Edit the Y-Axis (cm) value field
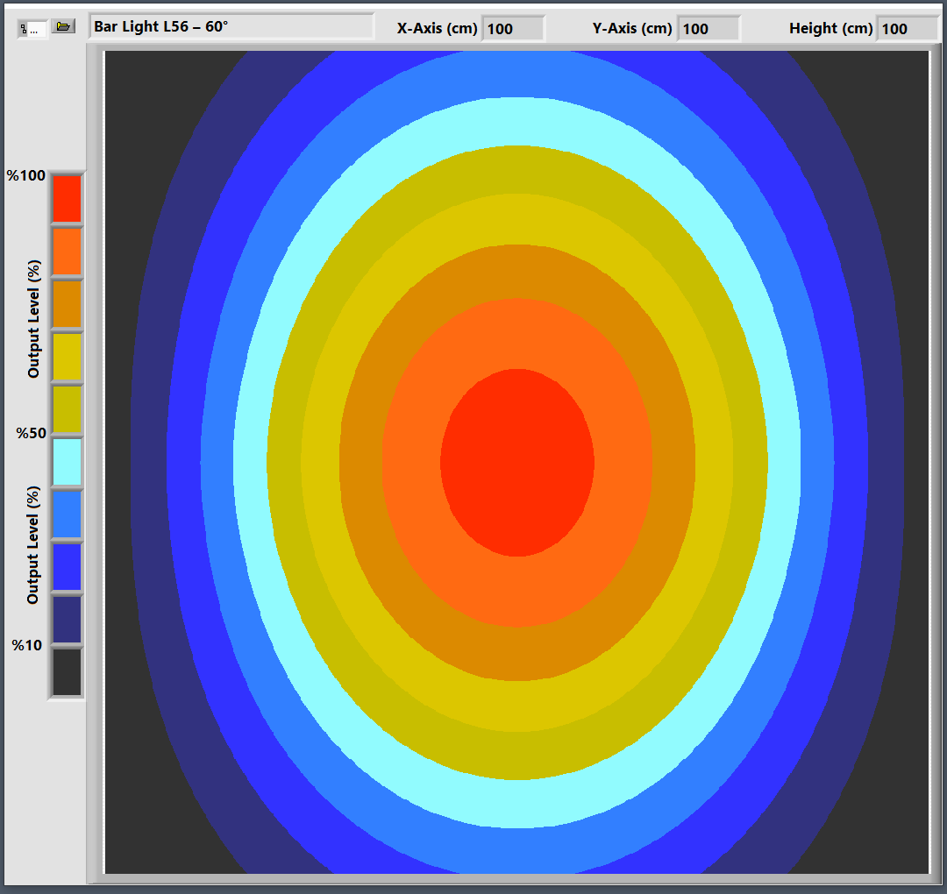947x894 pixels. 708,29
